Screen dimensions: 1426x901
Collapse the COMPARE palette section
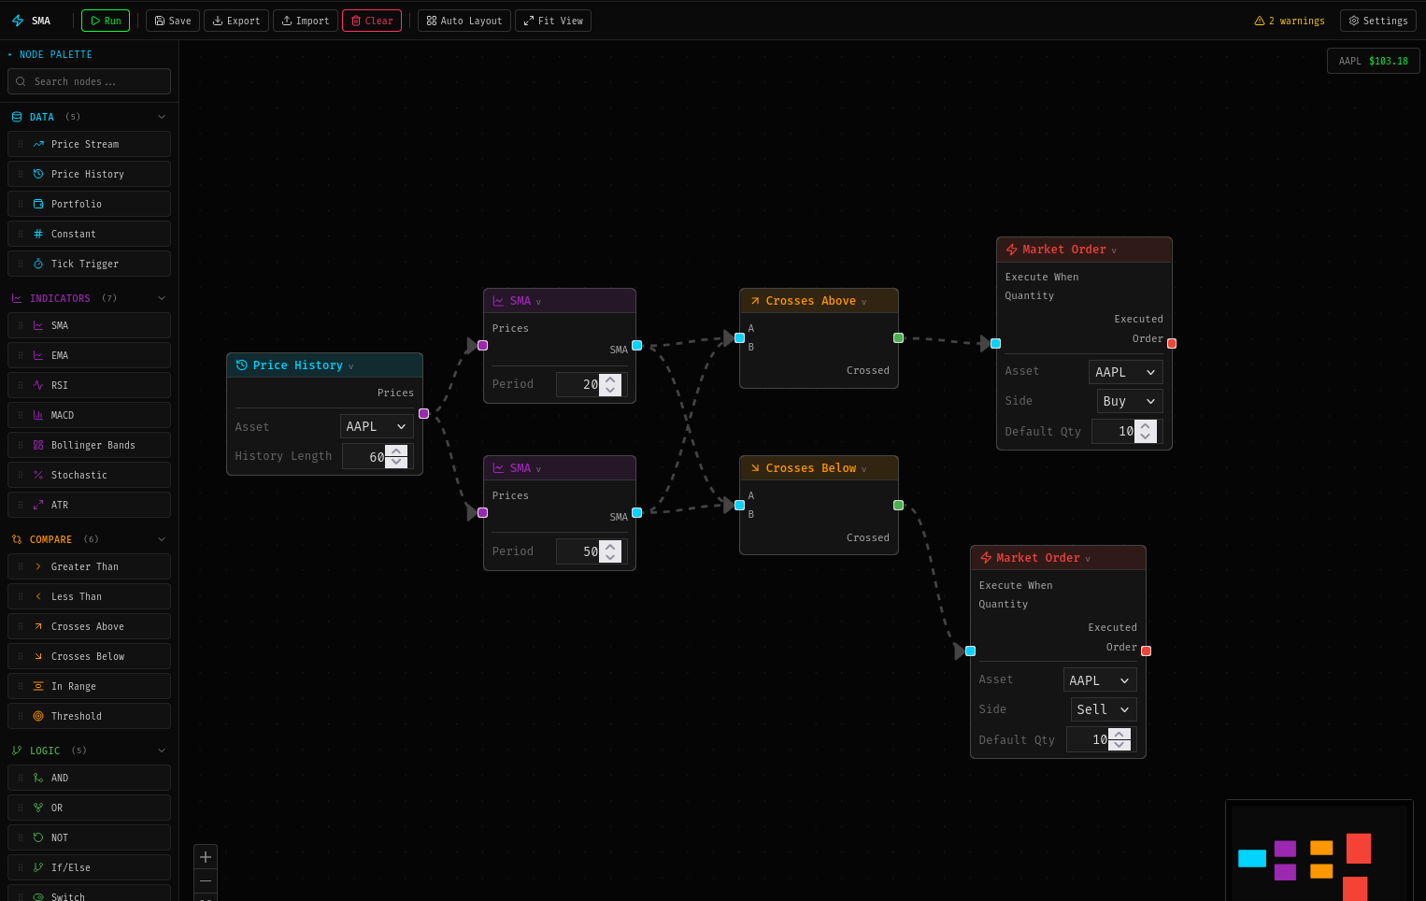pyautogui.click(x=162, y=539)
